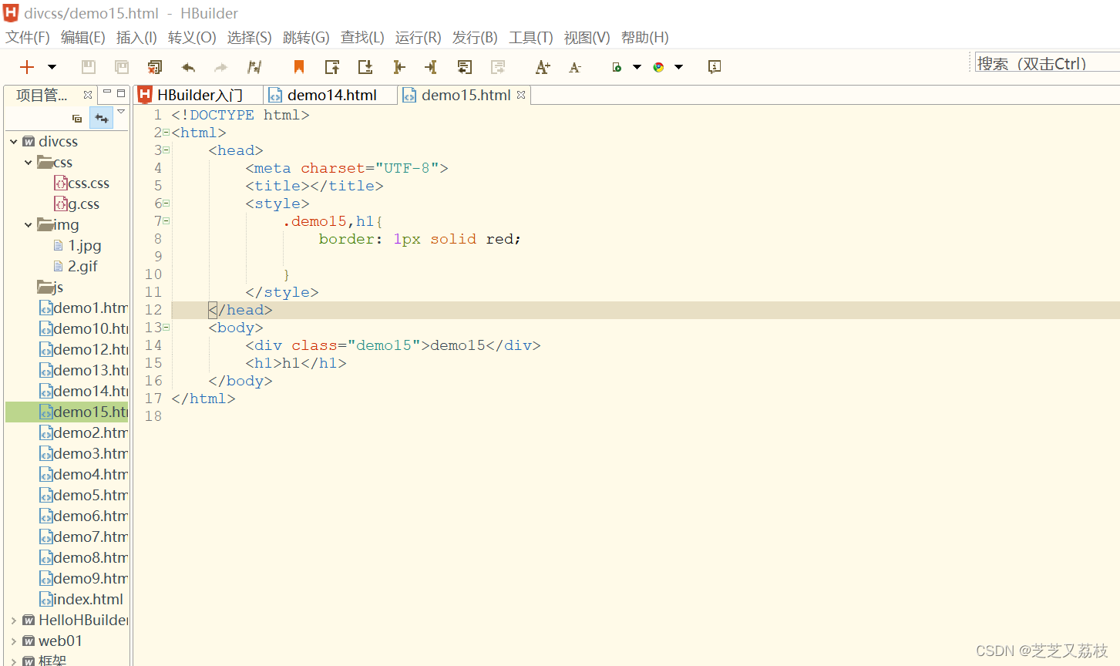Select the 1.jpg image file
Screen dimensions: 1120x666
[x=77, y=246]
